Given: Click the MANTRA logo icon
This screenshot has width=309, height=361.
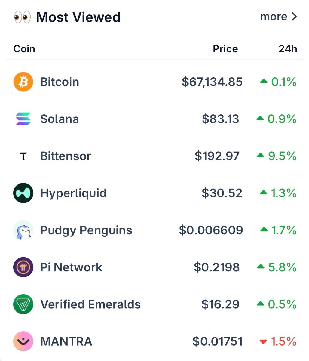Looking at the screenshot, I should [x=23, y=341].
